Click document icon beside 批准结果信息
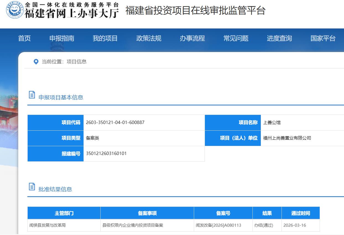Screen dimensions: 344x235 click(x=32, y=187)
